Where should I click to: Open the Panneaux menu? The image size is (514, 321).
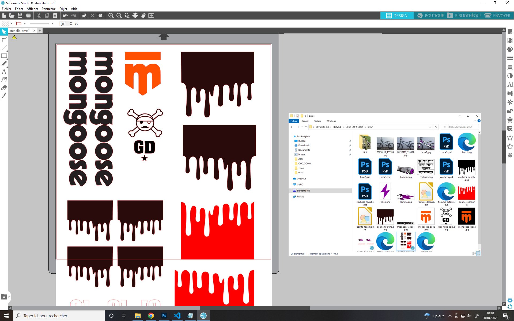pos(48,9)
